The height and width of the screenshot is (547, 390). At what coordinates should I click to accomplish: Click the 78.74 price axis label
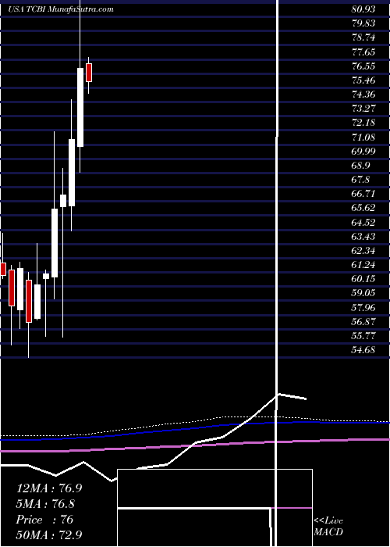pos(363,38)
